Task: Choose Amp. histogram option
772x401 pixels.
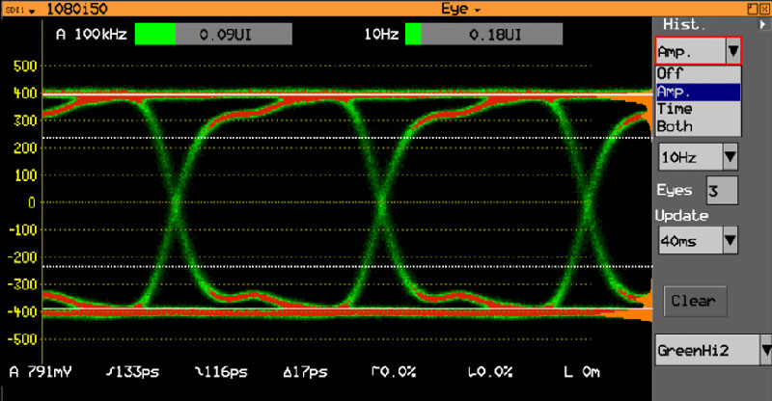Action: tap(698, 92)
